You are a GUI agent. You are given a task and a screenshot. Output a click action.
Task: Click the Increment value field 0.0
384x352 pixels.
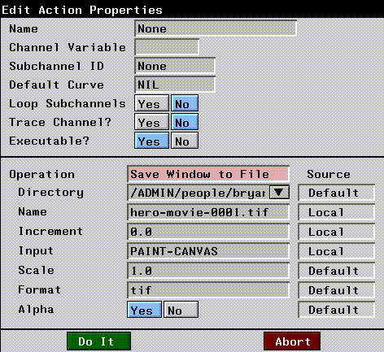208,232
